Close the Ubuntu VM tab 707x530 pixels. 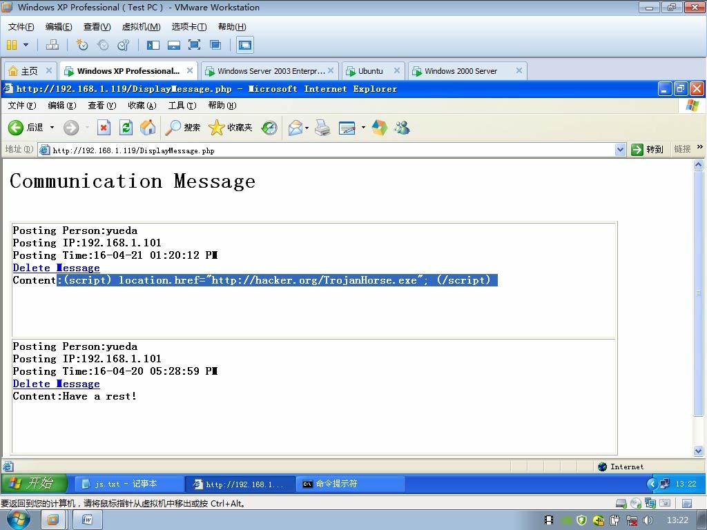tap(397, 70)
